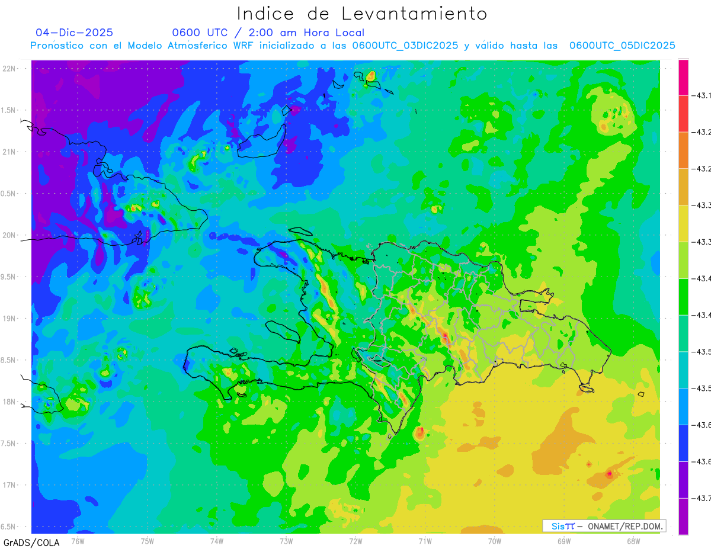Pick the dark blue colorbar swatch
Screen dimensions: 711x549
683,443
